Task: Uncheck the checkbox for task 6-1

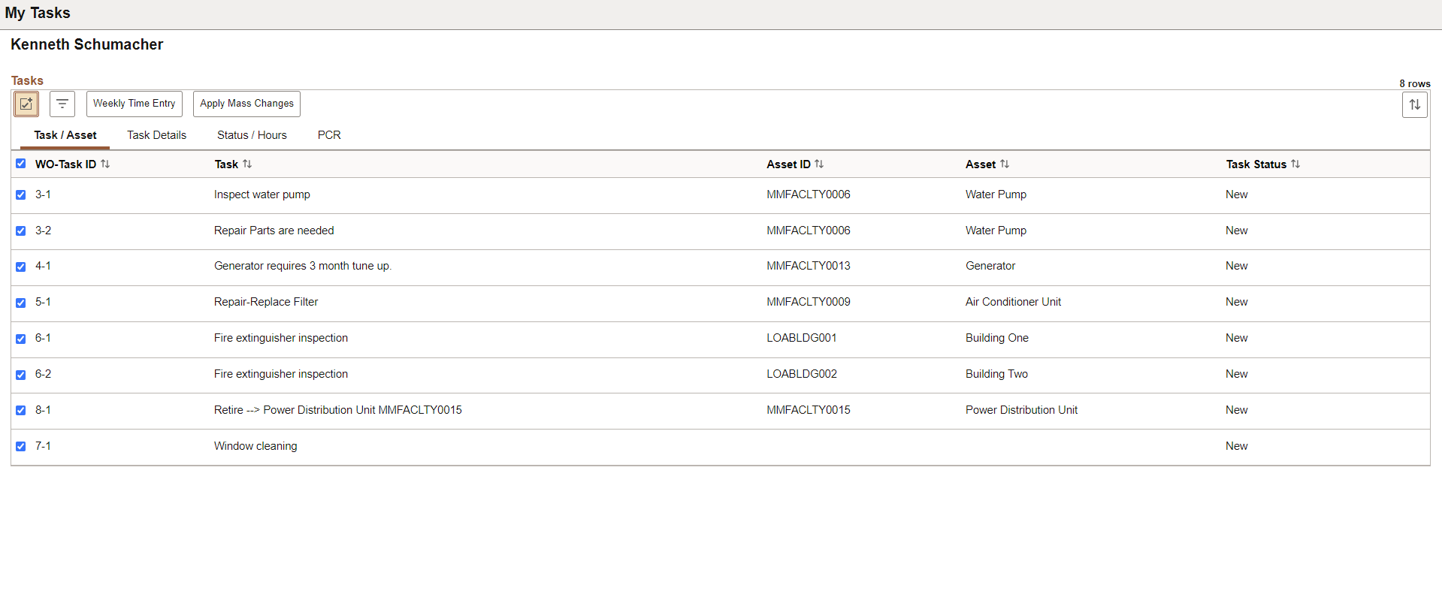Action: pyautogui.click(x=21, y=339)
